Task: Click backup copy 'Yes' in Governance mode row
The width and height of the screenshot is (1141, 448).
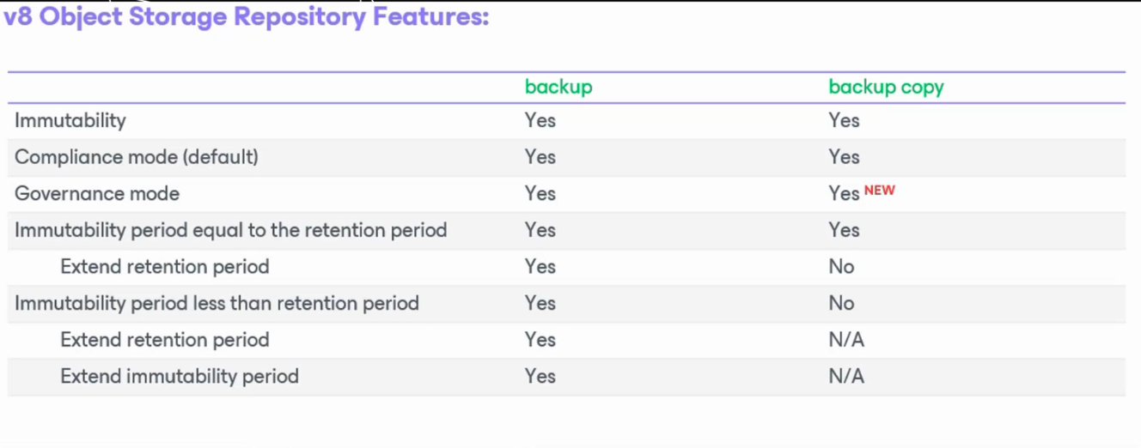Action: 844,194
